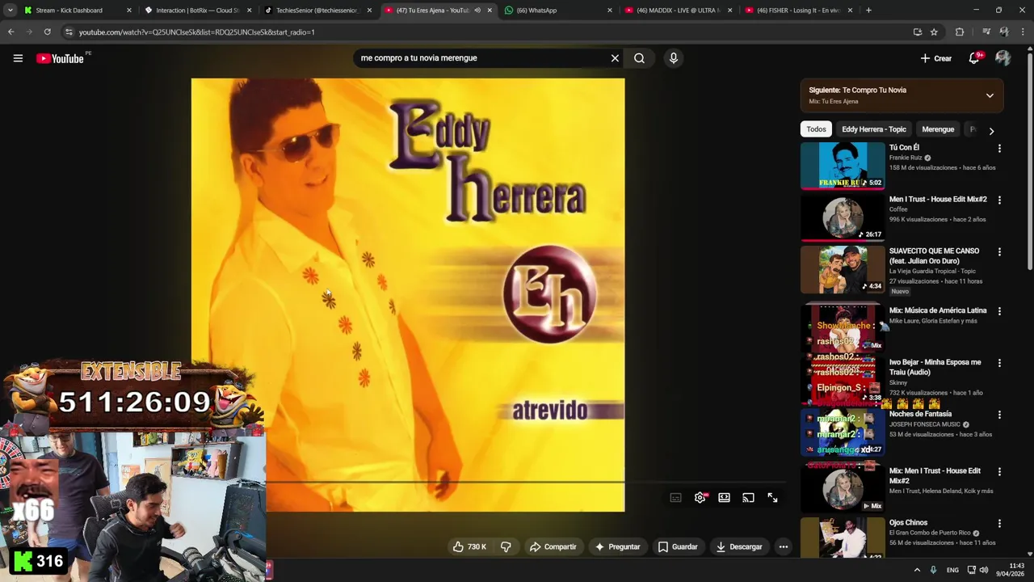The width and height of the screenshot is (1034, 582).
Task: Open the Chrome profile avatar
Action: tap(1004, 32)
